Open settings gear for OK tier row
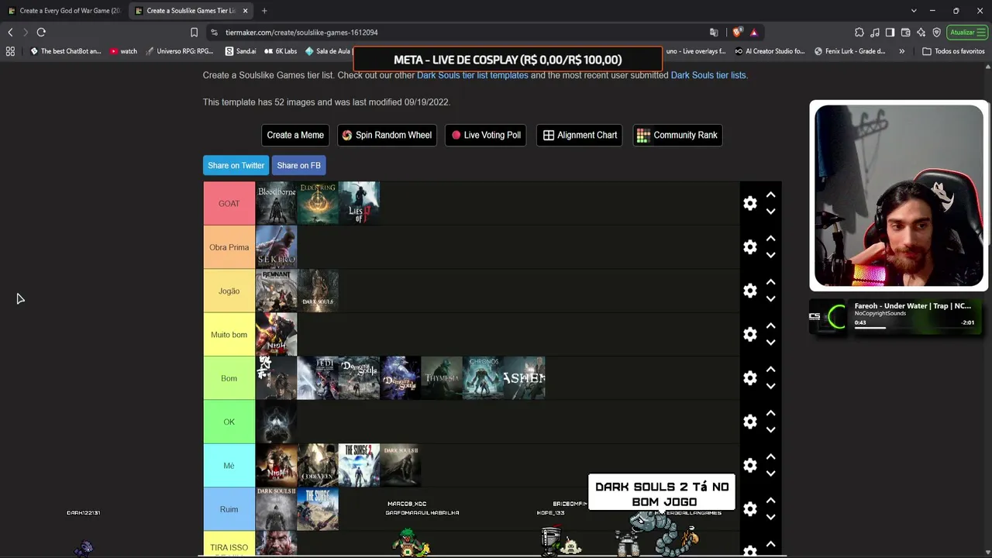Image resolution: width=992 pixels, height=558 pixels. point(749,422)
